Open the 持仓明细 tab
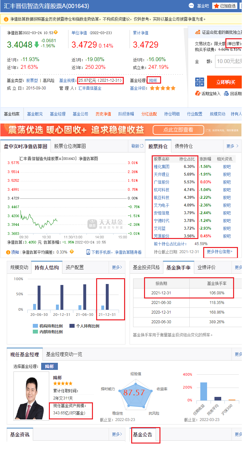 (172, 114)
